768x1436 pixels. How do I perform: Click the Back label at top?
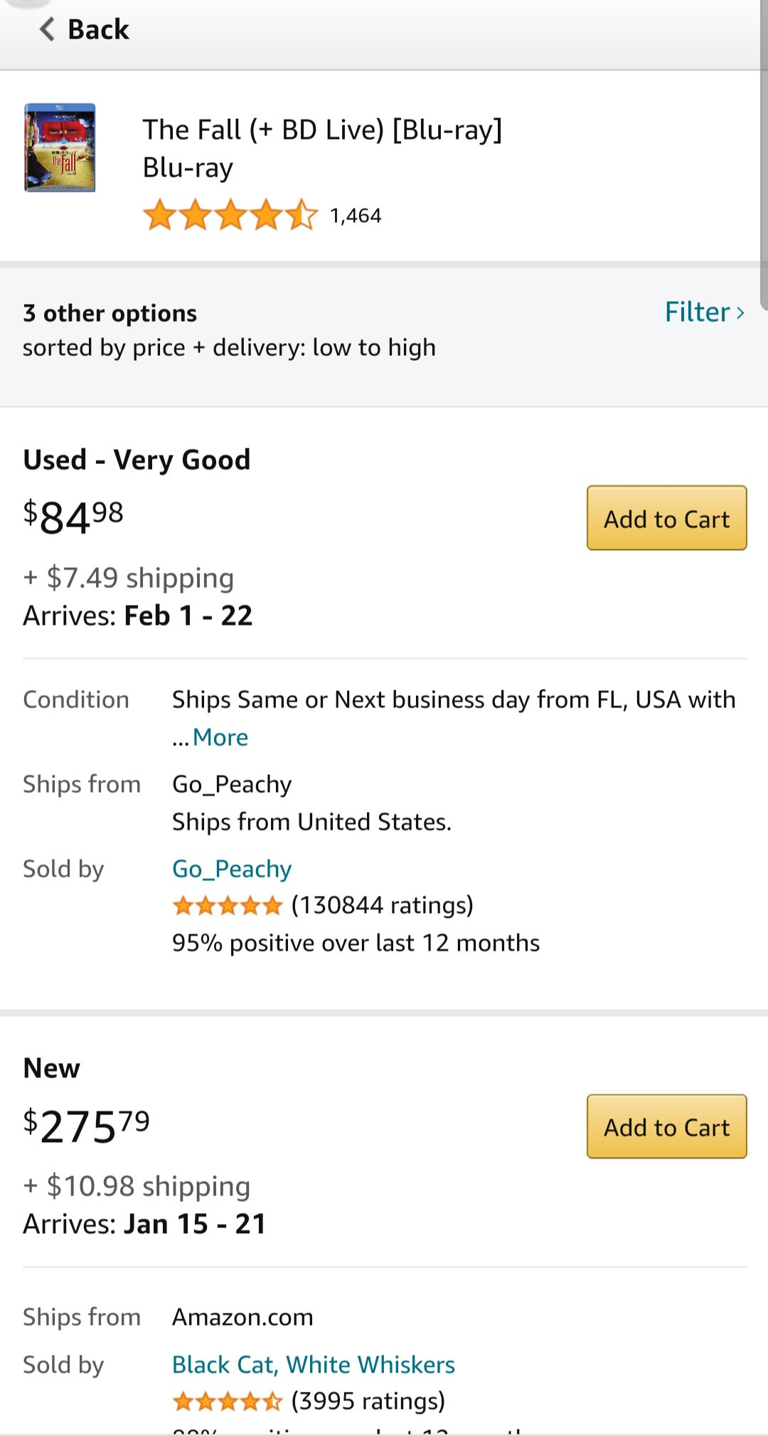(x=98, y=30)
